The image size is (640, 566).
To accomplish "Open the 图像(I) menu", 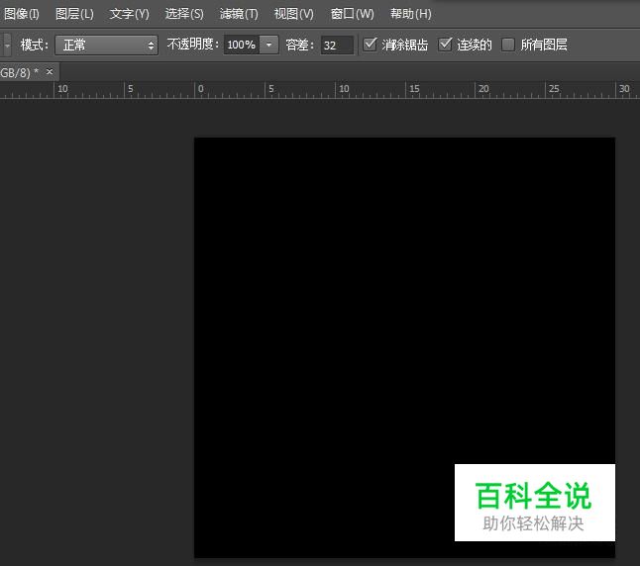I will [21, 14].
